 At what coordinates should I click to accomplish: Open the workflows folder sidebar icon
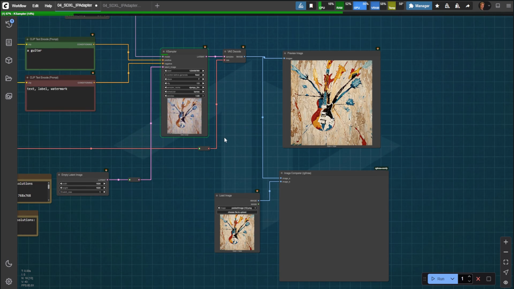(x=9, y=78)
